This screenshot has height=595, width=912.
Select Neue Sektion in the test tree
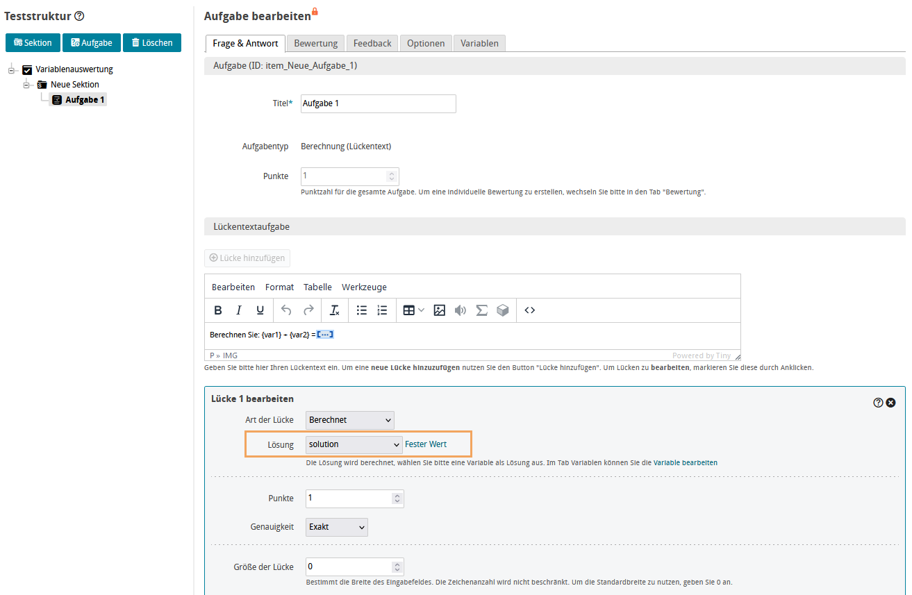74,85
